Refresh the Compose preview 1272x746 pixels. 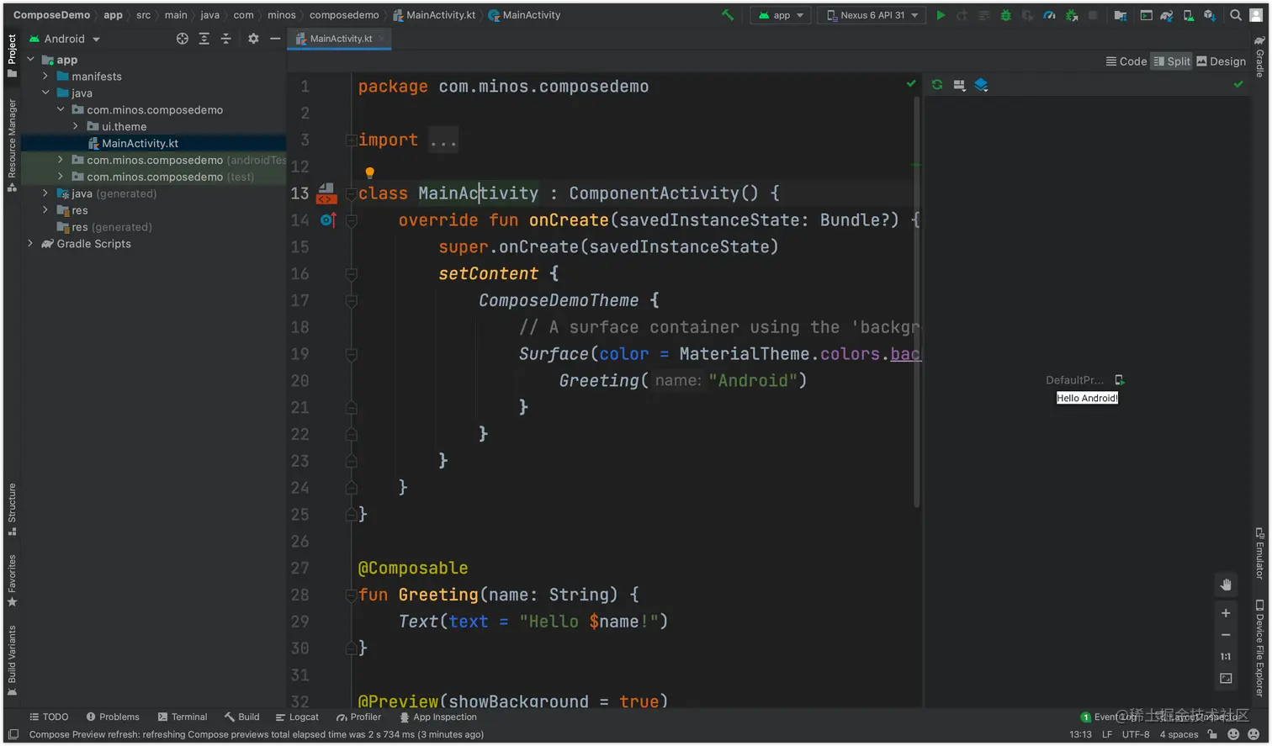click(937, 85)
